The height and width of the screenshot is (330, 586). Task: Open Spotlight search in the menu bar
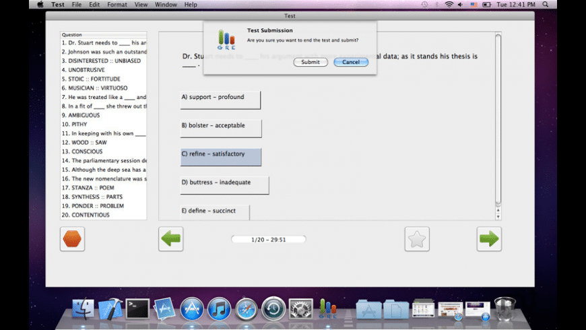[x=546, y=5]
